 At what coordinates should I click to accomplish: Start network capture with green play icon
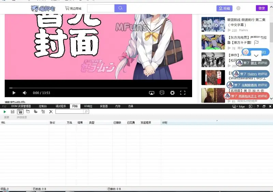(x=5, y=112)
